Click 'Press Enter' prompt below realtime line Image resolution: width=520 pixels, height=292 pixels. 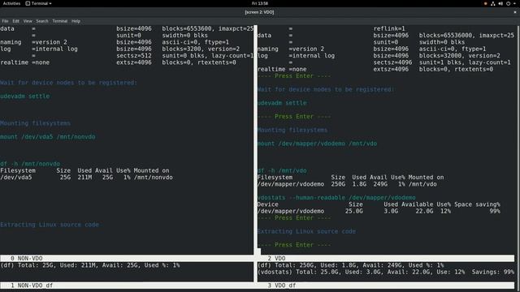[x=294, y=76]
